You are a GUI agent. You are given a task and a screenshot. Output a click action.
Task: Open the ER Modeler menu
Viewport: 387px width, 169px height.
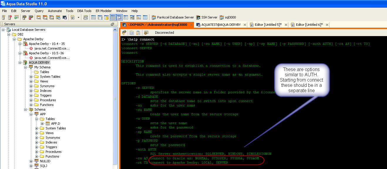click(104, 11)
